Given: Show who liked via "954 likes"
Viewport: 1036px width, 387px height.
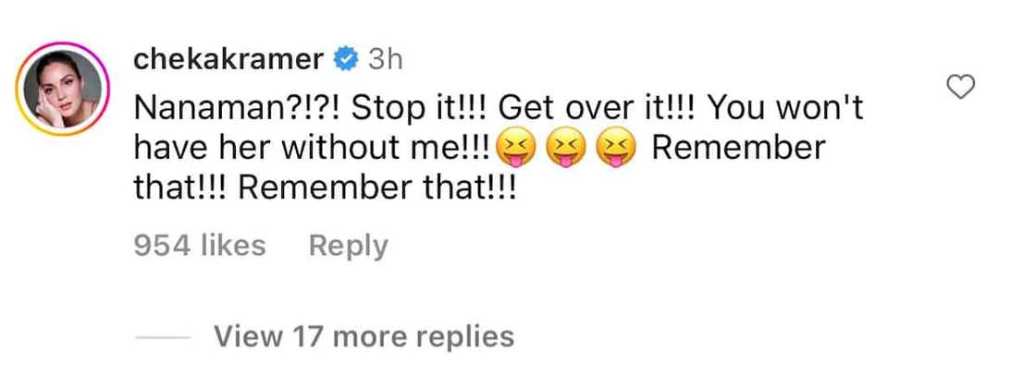Looking at the screenshot, I should coord(200,246).
